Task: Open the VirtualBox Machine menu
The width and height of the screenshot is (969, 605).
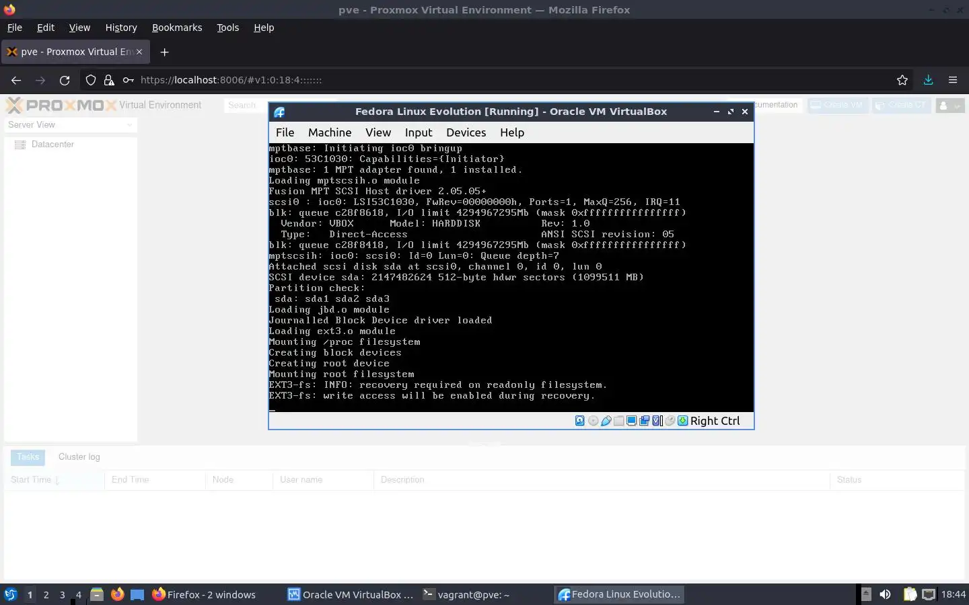Action: (x=330, y=132)
